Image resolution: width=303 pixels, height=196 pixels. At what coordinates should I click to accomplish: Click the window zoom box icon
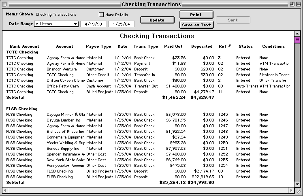tap(290, 4)
